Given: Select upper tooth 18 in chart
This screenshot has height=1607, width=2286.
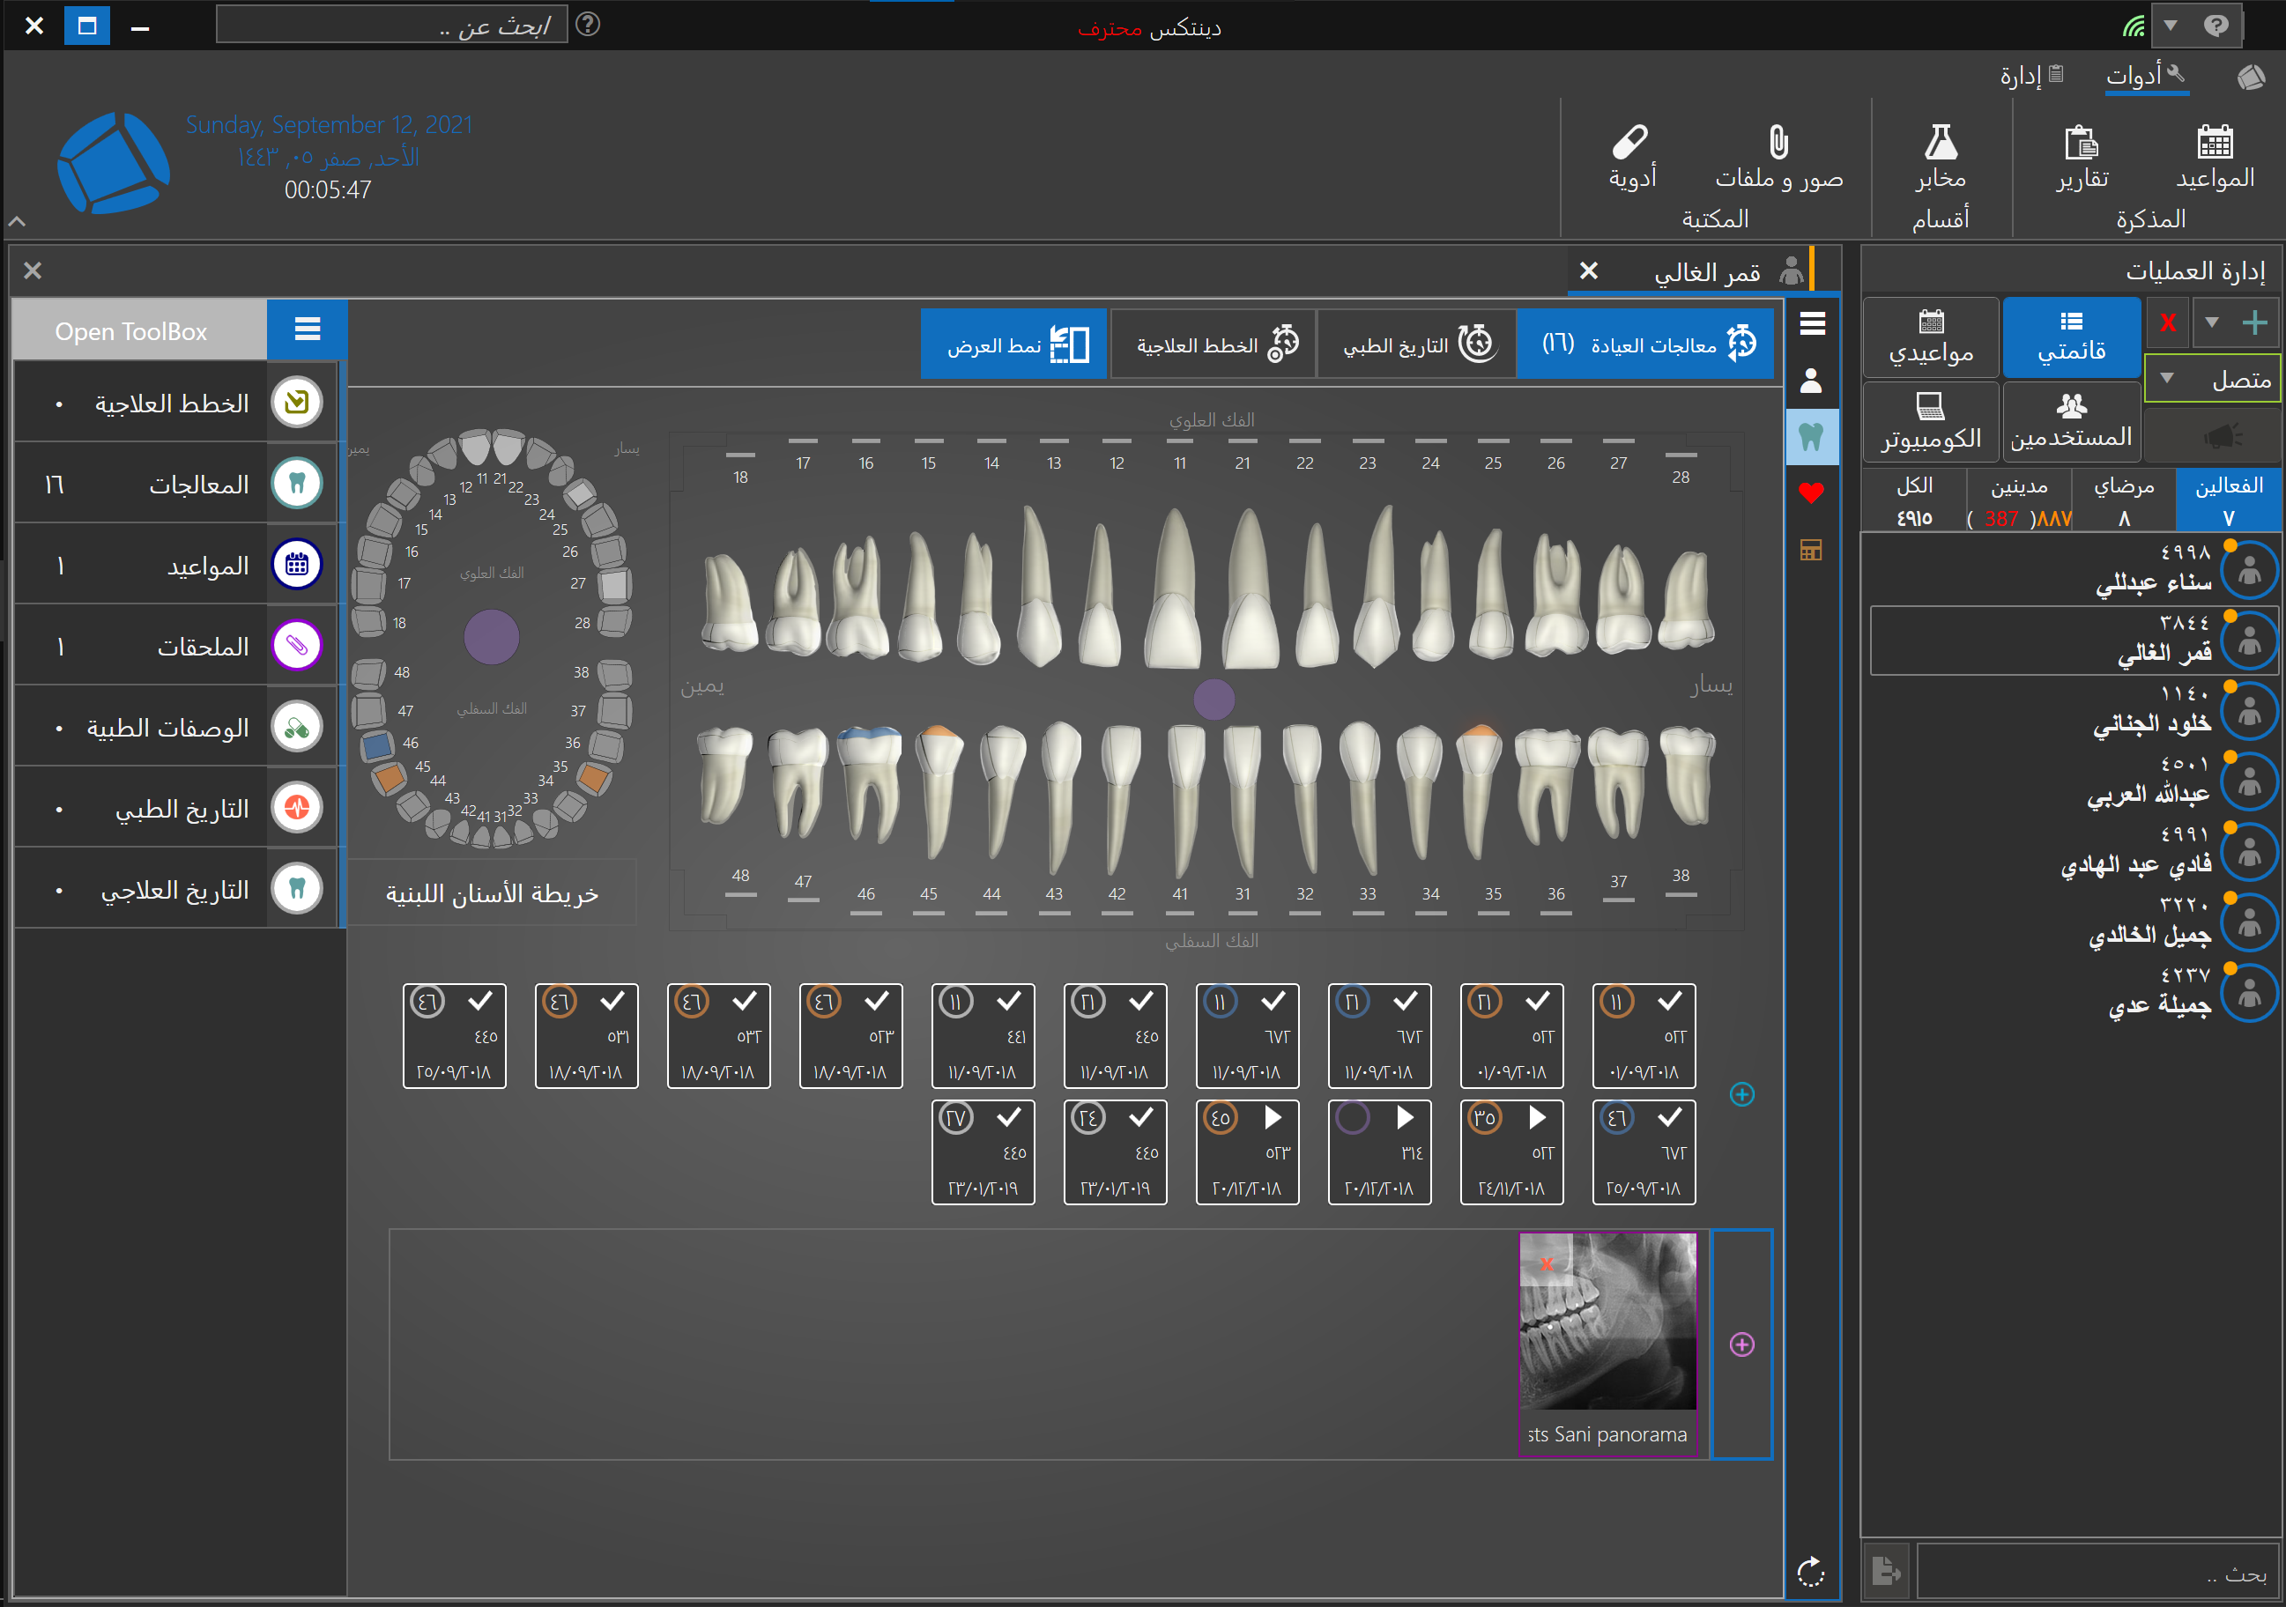Looking at the screenshot, I should click(731, 604).
